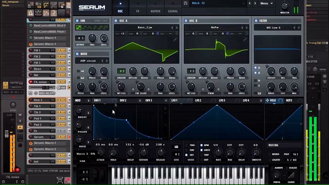
Task: Toggle the SUB oscillator enable switch
Action: click(77, 21)
